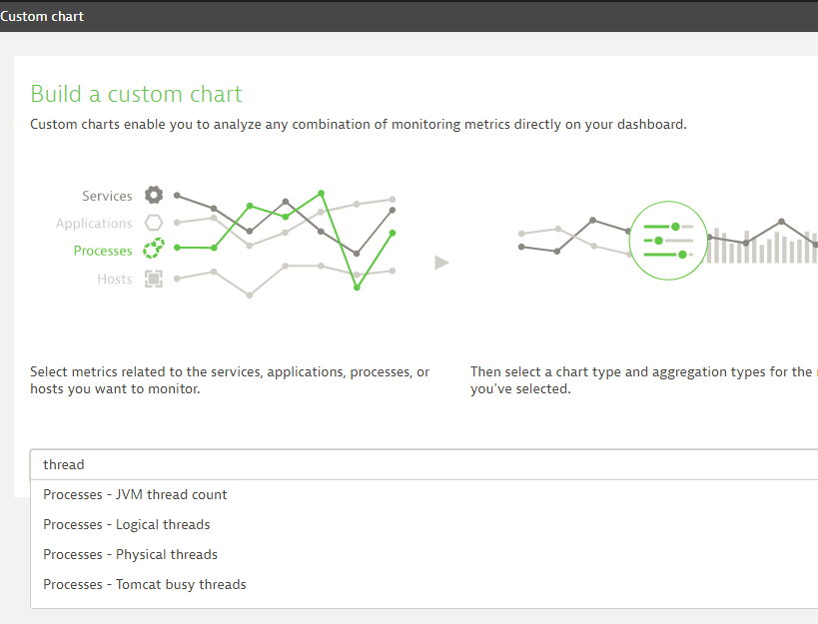Click the green Processes dashed-circle icon
The width and height of the screenshot is (818, 624).
[x=153, y=250]
